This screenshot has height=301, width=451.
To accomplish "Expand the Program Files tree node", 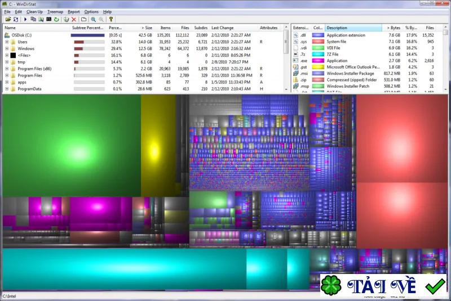I will [x=7, y=75].
